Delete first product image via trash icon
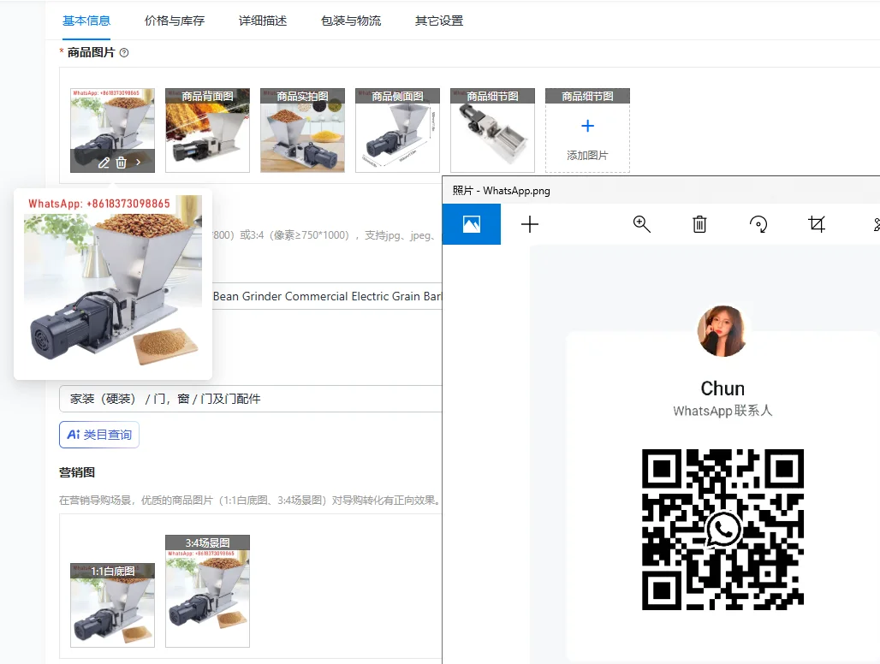880x664 pixels. point(120,162)
